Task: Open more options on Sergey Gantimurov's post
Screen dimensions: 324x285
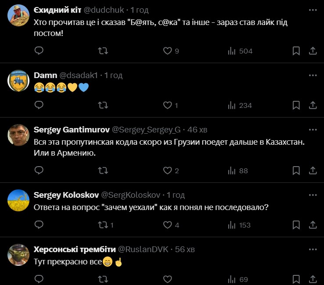Action: (313, 130)
